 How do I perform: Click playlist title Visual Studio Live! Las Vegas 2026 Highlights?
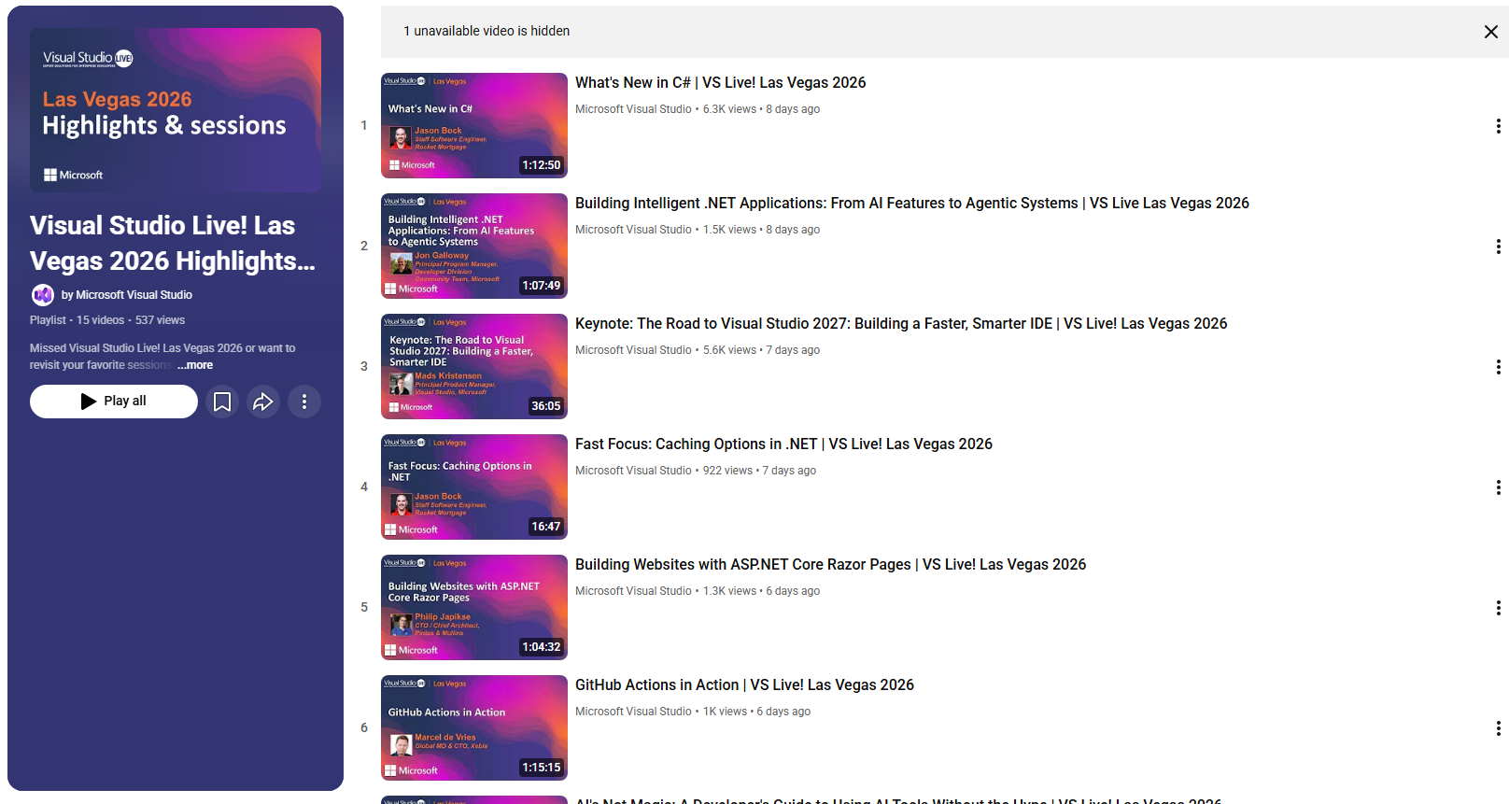click(173, 244)
